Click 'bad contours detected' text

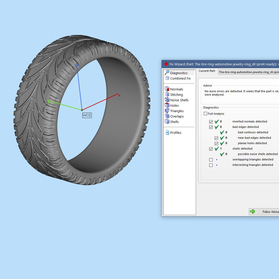pos(253,132)
